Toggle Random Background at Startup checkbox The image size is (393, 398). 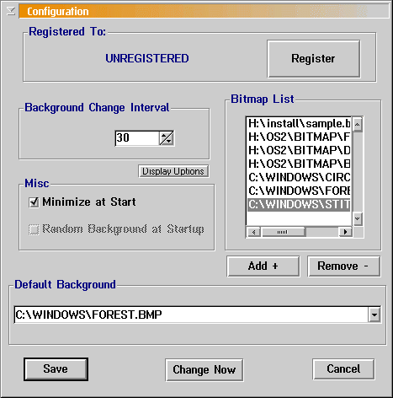tap(34, 229)
